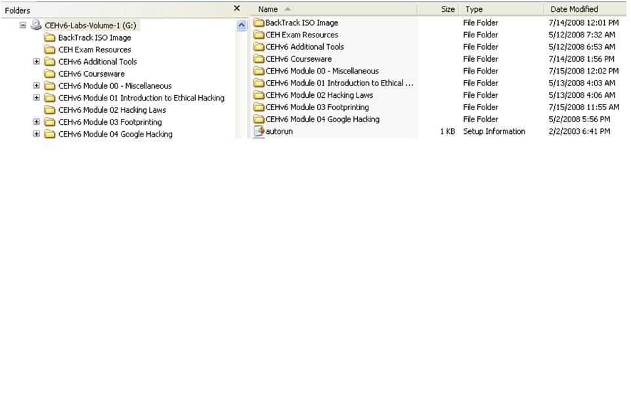Screen dimensions: 631x401
Task: Click BackTrack ISO Image folder icon in file list
Action: [x=259, y=22]
